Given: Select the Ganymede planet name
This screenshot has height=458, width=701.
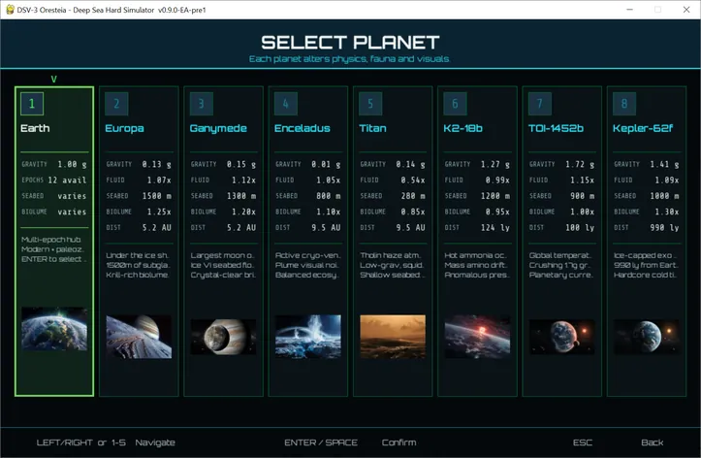Looking at the screenshot, I should click(218, 128).
